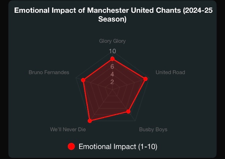Click the scale tick label 4
Viewport: 225px width, 159px height.
pyautogui.click(x=112, y=74)
